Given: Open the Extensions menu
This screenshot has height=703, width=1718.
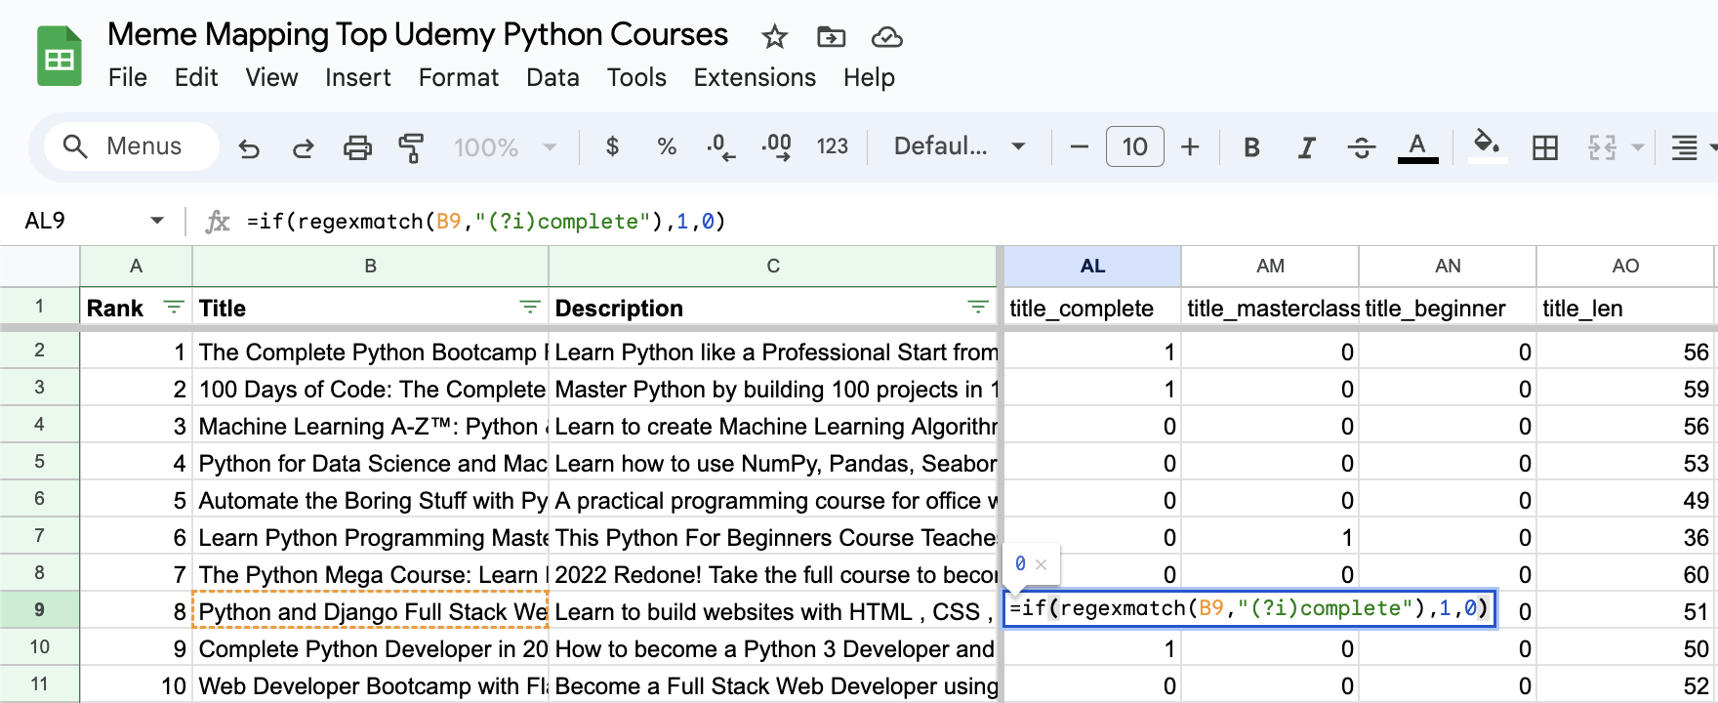Looking at the screenshot, I should [x=755, y=77].
